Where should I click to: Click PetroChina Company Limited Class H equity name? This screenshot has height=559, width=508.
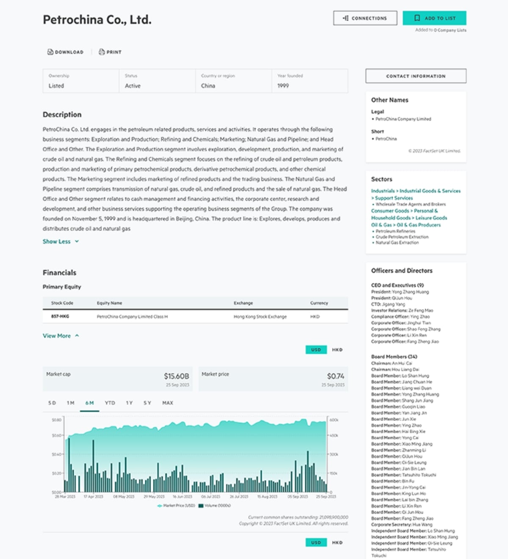pyautogui.click(x=132, y=317)
